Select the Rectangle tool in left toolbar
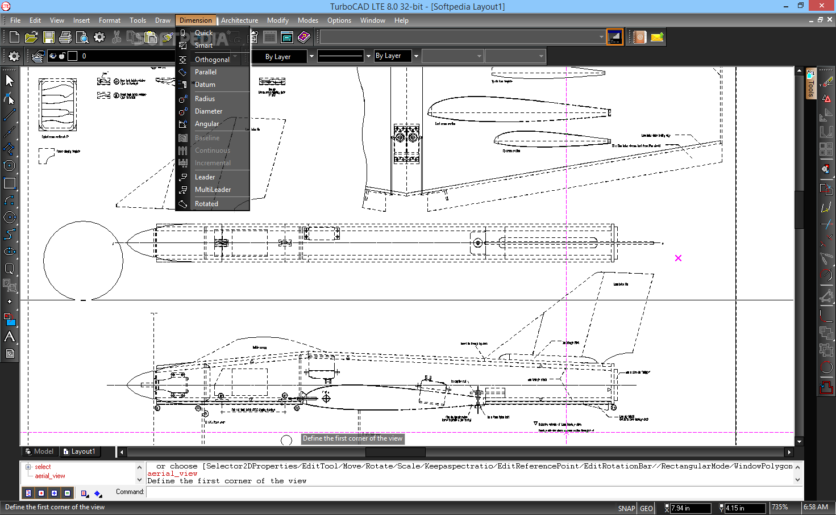The image size is (836, 515). (10, 183)
